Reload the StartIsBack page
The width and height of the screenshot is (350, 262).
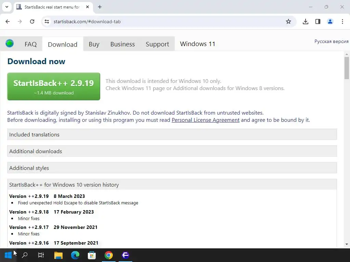coord(32,21)
